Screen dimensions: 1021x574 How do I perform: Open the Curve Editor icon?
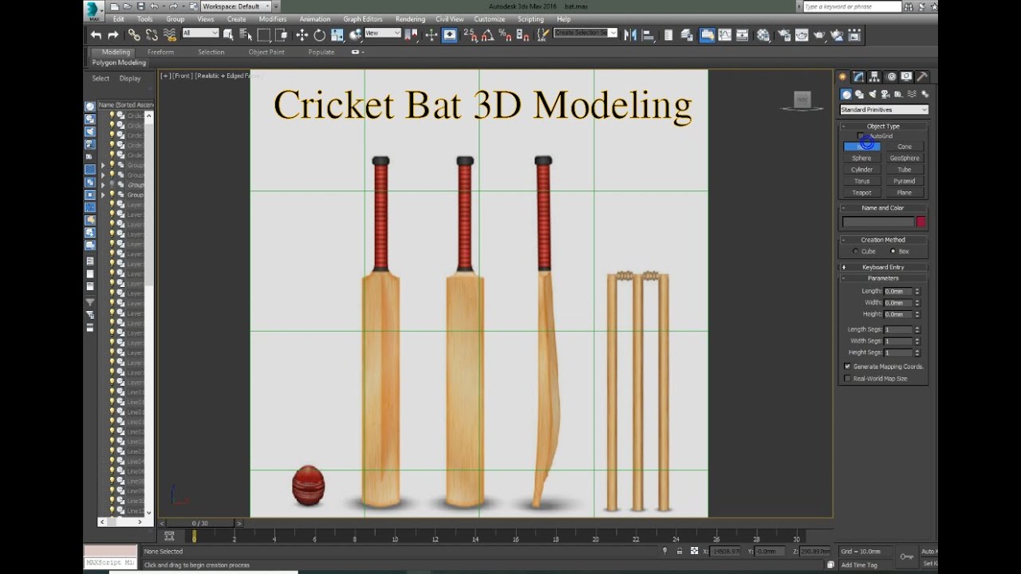[x=724, y=35]
